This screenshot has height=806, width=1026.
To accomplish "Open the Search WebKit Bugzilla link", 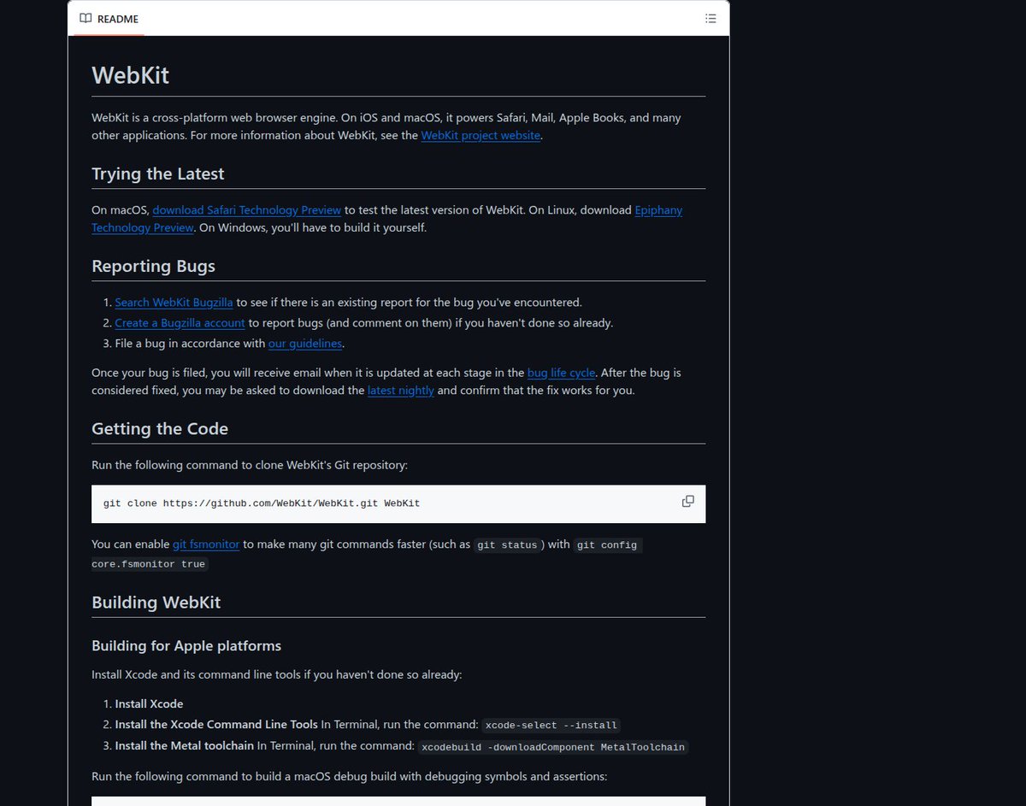I will point(174,303).
